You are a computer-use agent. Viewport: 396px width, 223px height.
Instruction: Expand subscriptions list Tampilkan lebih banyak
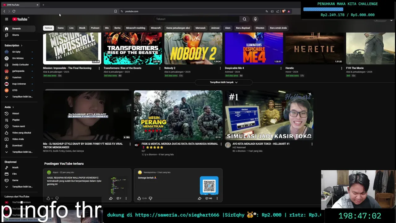tap(19, 97)
